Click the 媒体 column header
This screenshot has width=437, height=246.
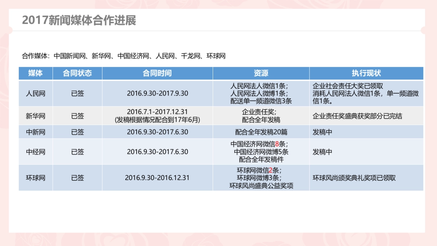tap(36, 73)
